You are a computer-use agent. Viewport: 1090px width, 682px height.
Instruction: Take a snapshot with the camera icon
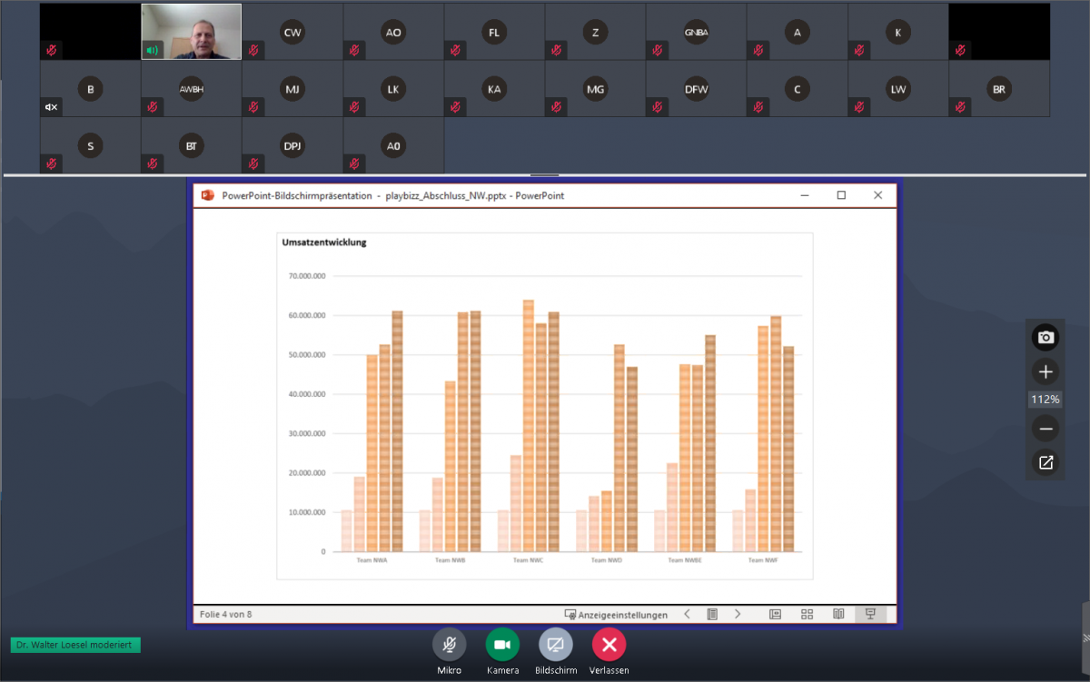point(1045,338)
